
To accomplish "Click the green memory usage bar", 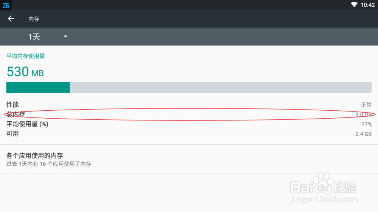I will (38, 87).
